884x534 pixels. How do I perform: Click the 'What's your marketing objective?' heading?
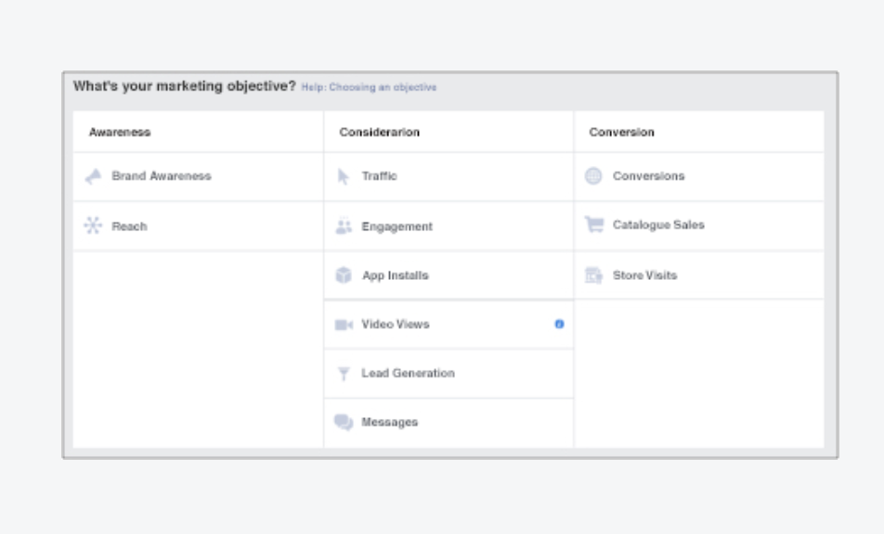click(184, 86)
